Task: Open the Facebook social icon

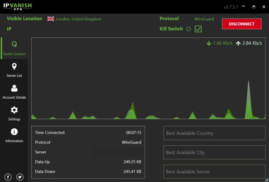Action: pyautogui.click(x=8, y=177)
